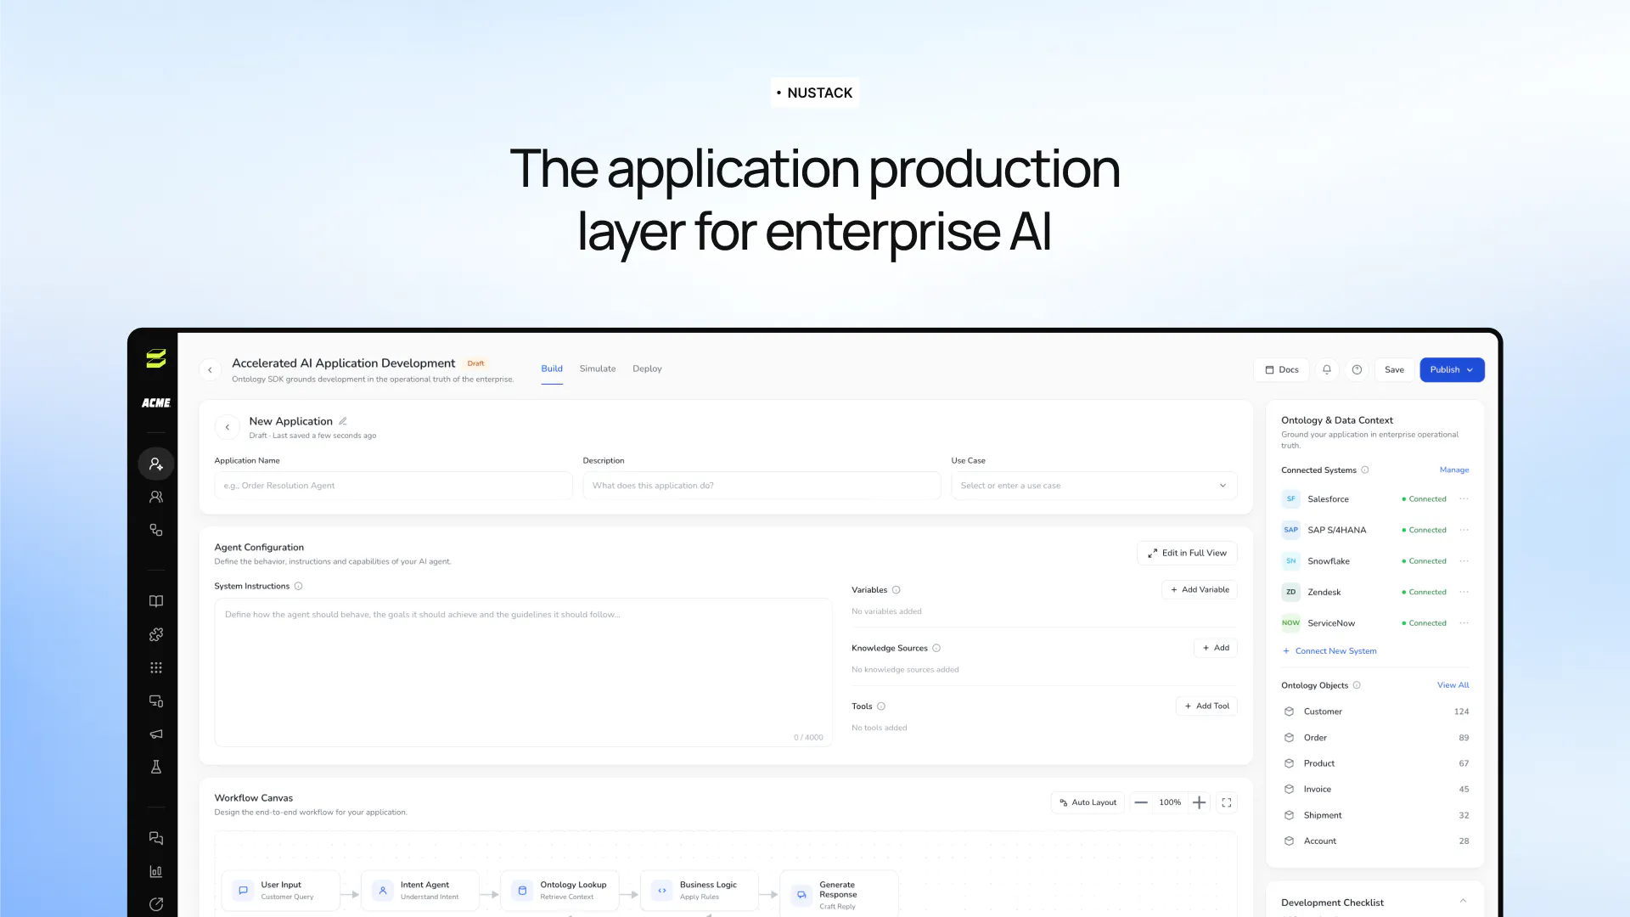Open the megaphone announcements sidebar icon
The width and height of the screenshot is (1630, 917).
[156, 734]
